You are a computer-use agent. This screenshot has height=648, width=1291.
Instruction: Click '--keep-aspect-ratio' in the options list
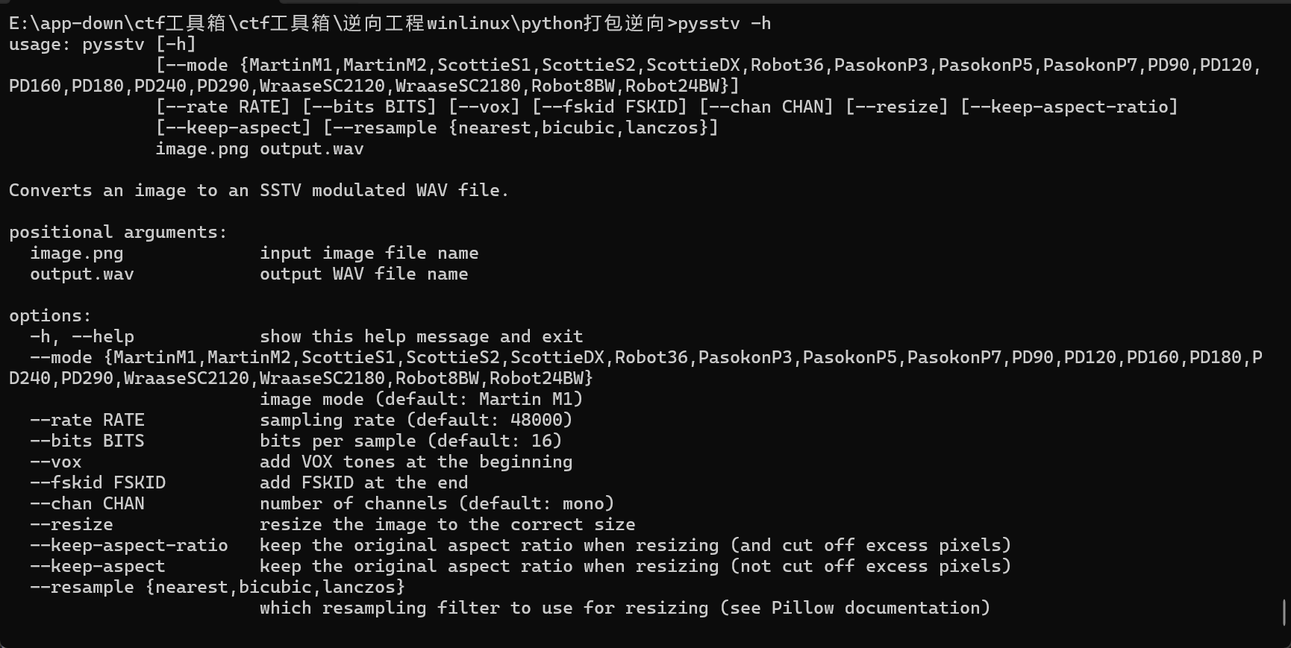pyautogui.click(x=128, y=545)
